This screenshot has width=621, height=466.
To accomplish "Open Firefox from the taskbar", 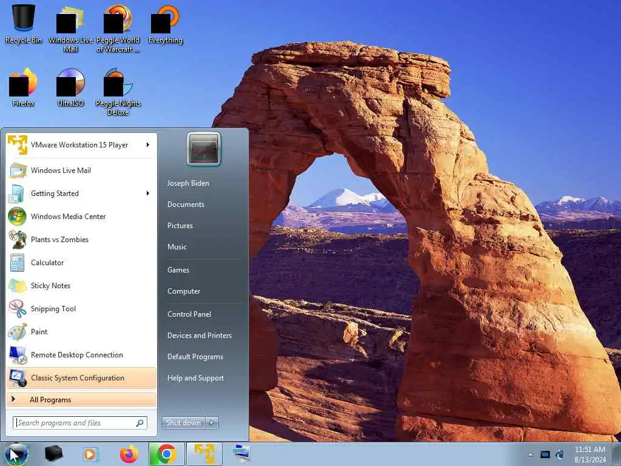I will click(129, 454).
